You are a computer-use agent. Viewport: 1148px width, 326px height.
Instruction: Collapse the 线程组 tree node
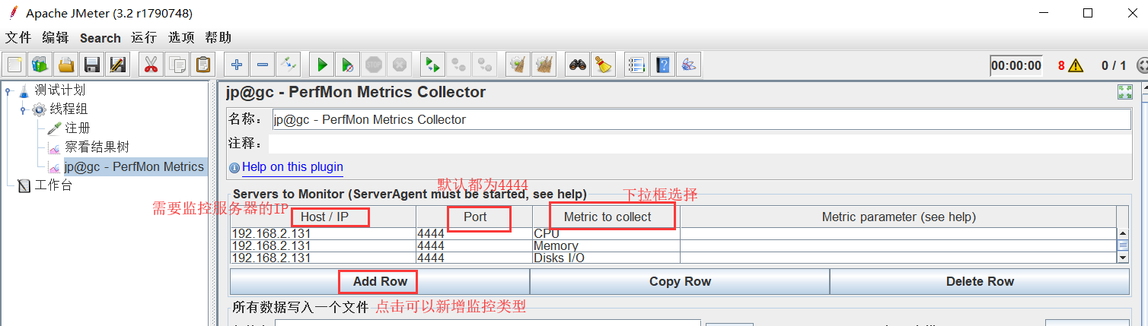pos(24,109)
